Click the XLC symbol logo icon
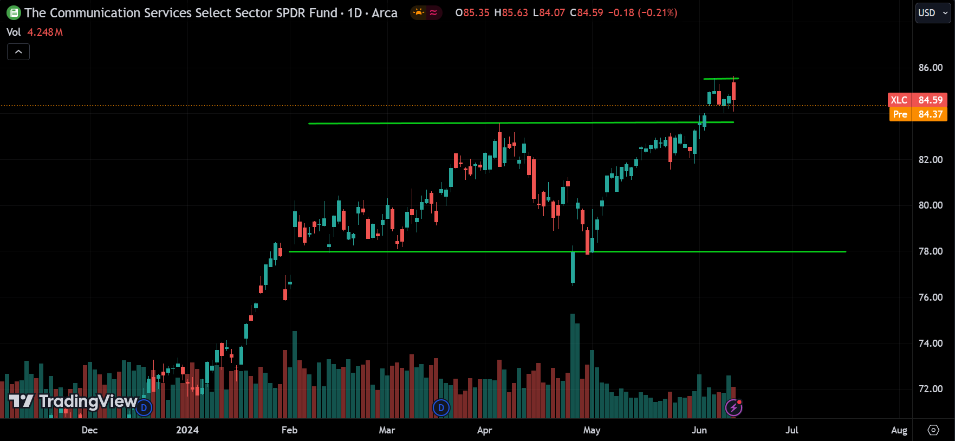Screen dimensions: 955x441 click(x=14, y=12)
